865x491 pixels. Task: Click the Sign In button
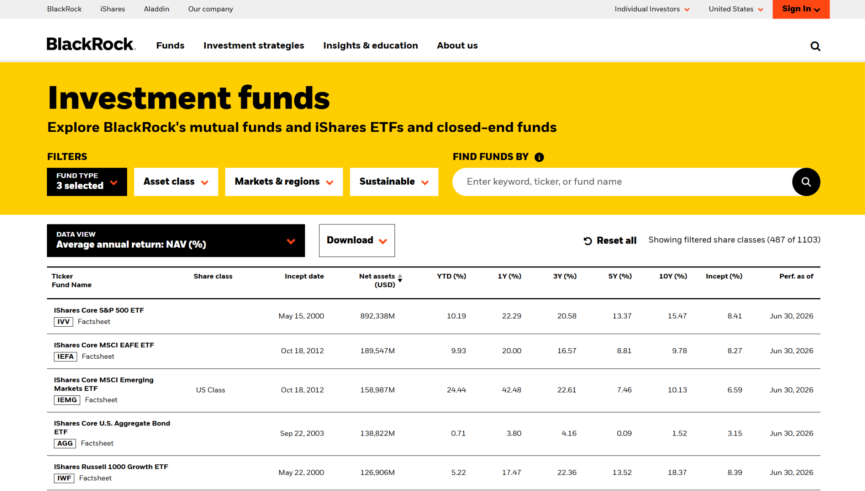click(801, 9)
